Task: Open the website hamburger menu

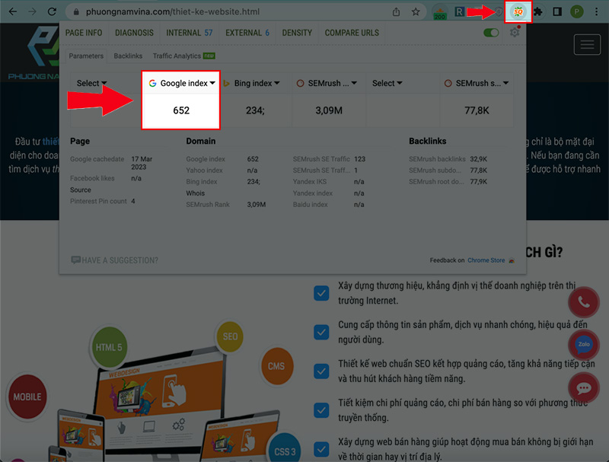Action: [x=587, y=44]
